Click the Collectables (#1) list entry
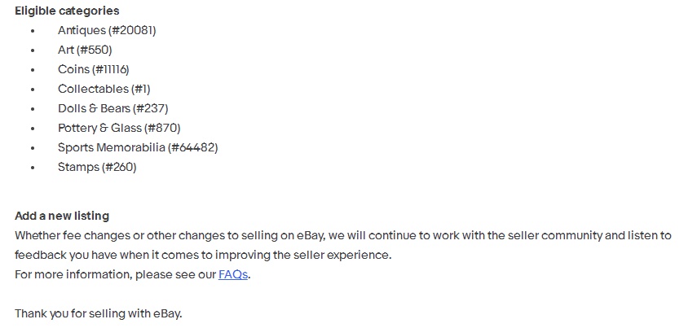Viewport: 697px width, 328px height. (x=104, y=89)
